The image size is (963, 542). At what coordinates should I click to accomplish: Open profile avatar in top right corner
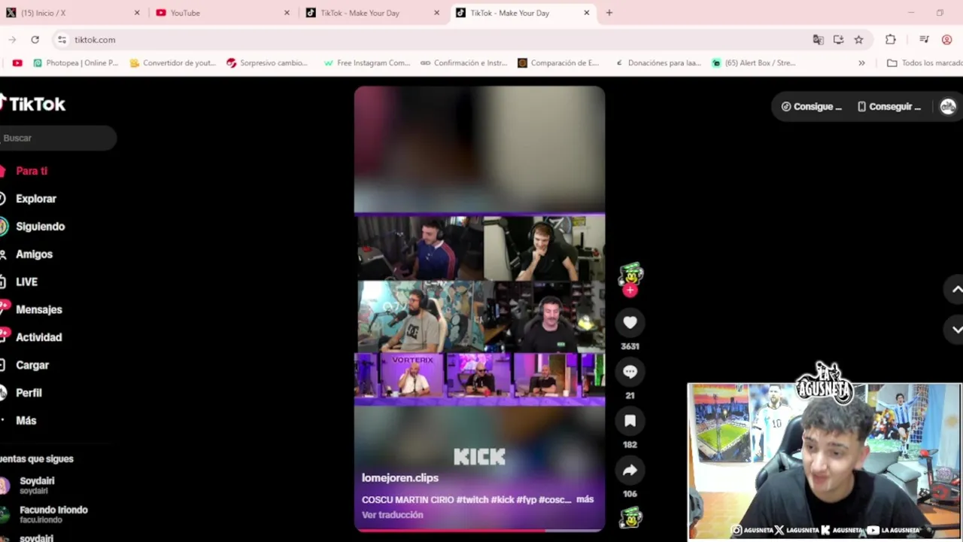948,107
